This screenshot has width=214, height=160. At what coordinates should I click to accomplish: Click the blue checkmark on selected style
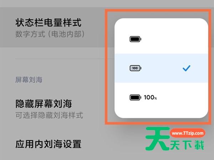(x=186, y=68)
